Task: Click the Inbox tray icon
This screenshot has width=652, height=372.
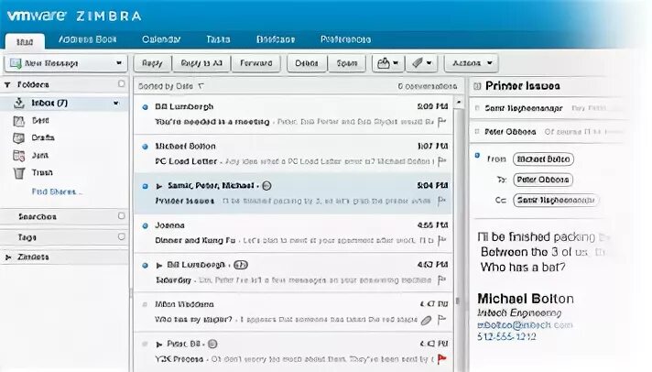Action: coord(18,104)
